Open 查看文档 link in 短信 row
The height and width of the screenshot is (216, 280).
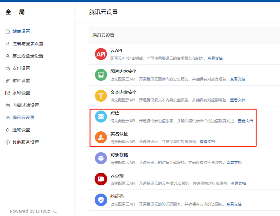pos(246,121)
